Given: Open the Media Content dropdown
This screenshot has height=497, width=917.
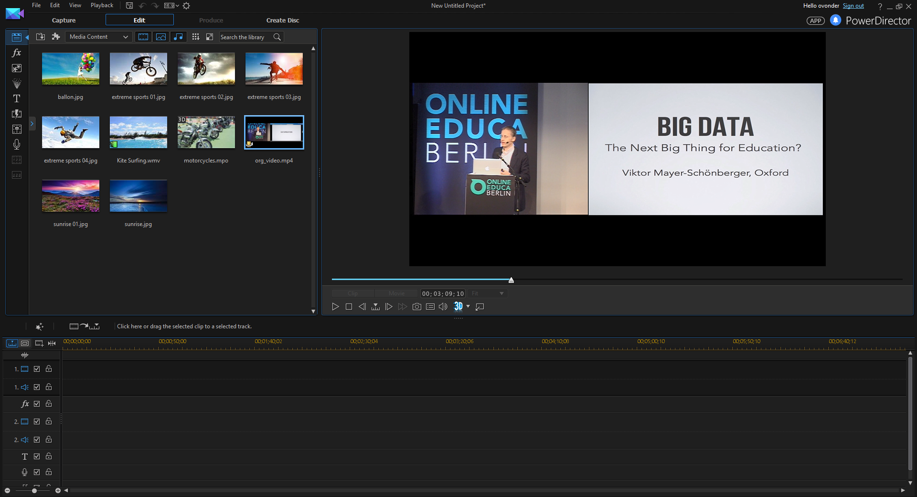Looking at the screenshot, I should (x=99, y=37).
